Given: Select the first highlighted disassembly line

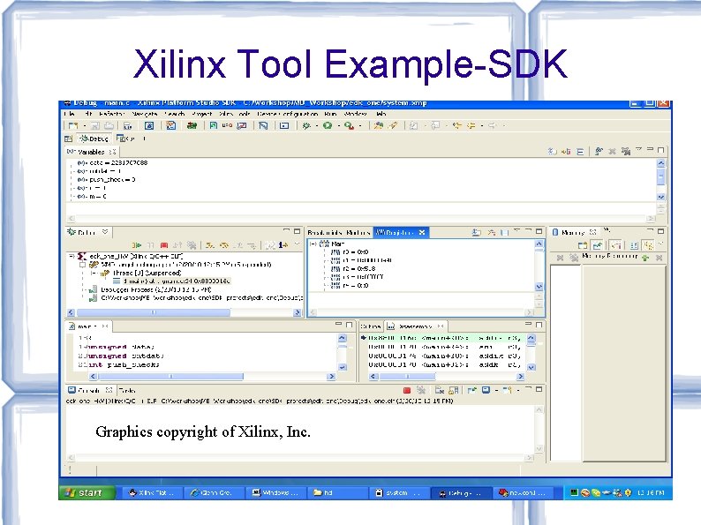Looking at the screenshot, I should [x=442, y=338].
